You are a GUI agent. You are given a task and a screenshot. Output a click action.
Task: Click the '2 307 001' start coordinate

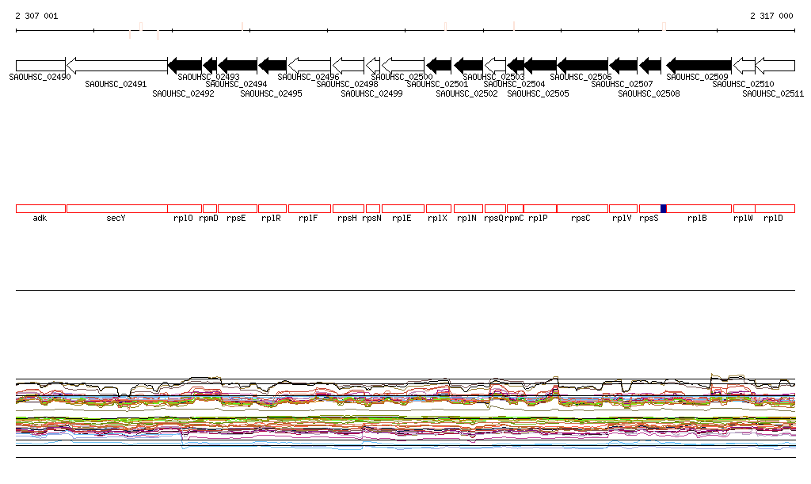36,16
